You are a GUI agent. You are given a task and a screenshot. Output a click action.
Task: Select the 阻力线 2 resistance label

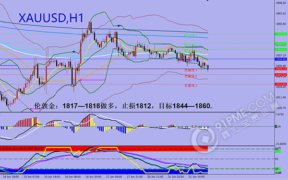point(191,45)
